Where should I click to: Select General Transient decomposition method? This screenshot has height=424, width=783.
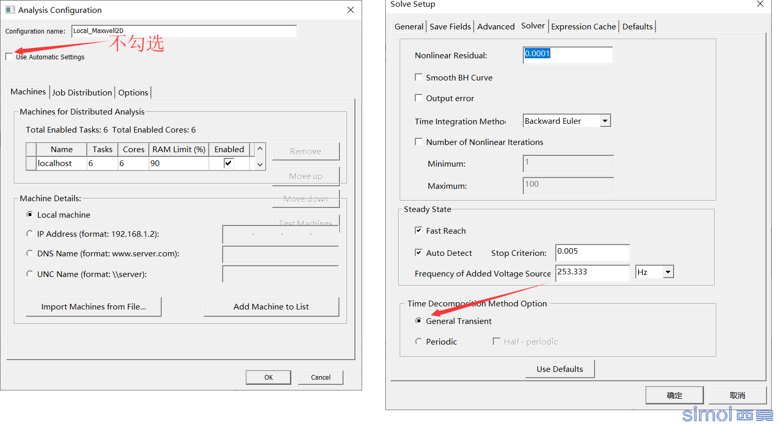pyautogui.click(x=419, y=321)
